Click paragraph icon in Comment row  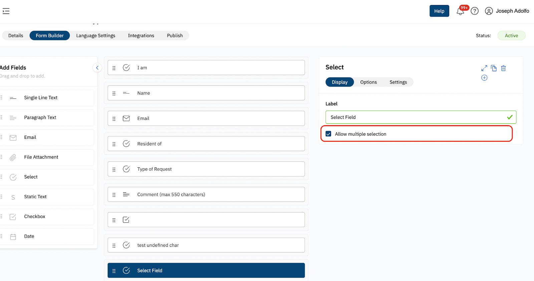coord(126,194)
